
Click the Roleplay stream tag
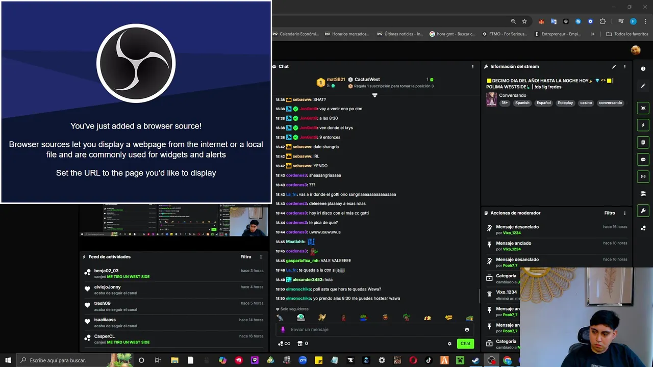coord(565,103)
